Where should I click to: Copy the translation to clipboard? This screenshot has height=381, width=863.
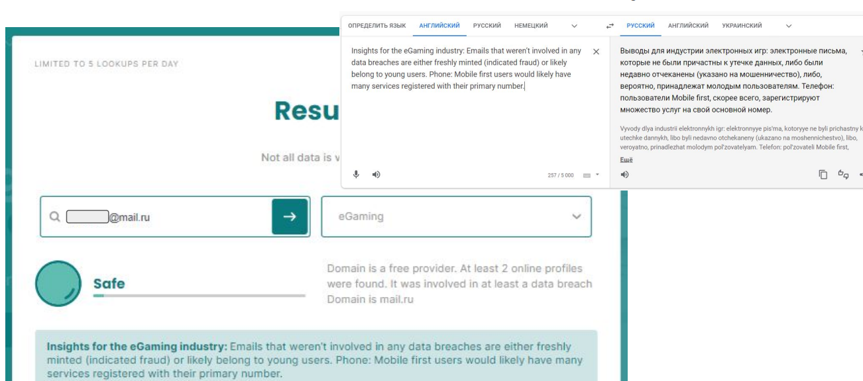(x=823, y=175)
